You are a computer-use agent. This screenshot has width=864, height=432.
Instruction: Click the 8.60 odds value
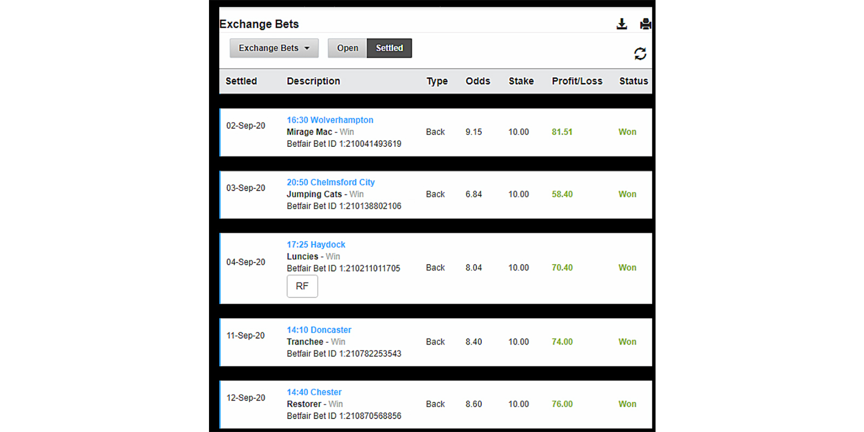click(x=474, y=404)
